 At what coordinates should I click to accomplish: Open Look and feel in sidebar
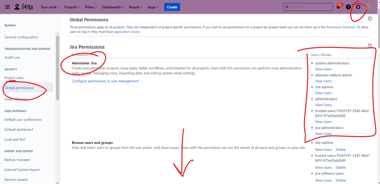(15, 140)
